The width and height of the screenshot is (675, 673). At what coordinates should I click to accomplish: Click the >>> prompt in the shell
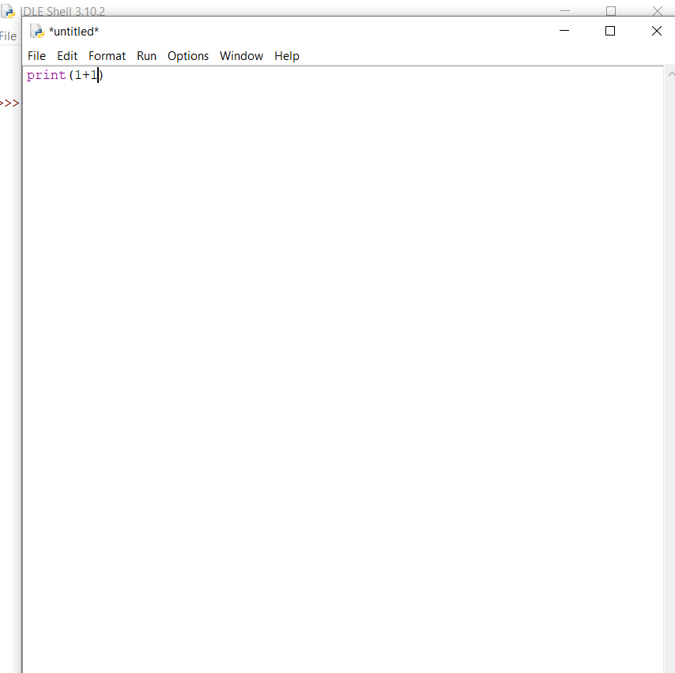[x=9, y=103]
